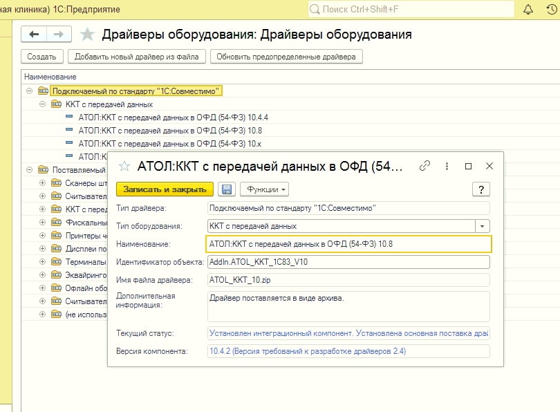Click the Версия компонента value 10.4.2

[x=308, y=351]
